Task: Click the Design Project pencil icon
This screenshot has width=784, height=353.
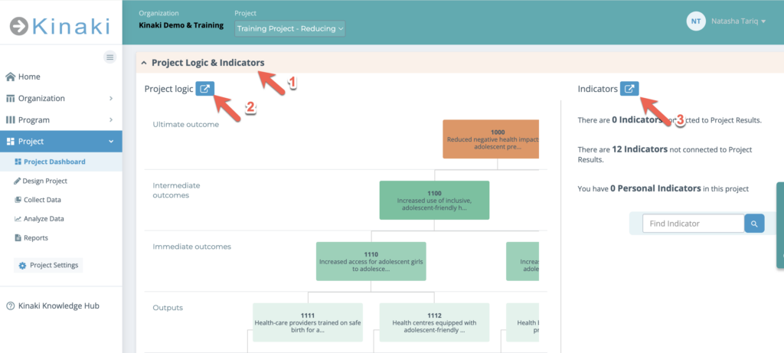Action: pyautogui.click(x=18, y=181)
